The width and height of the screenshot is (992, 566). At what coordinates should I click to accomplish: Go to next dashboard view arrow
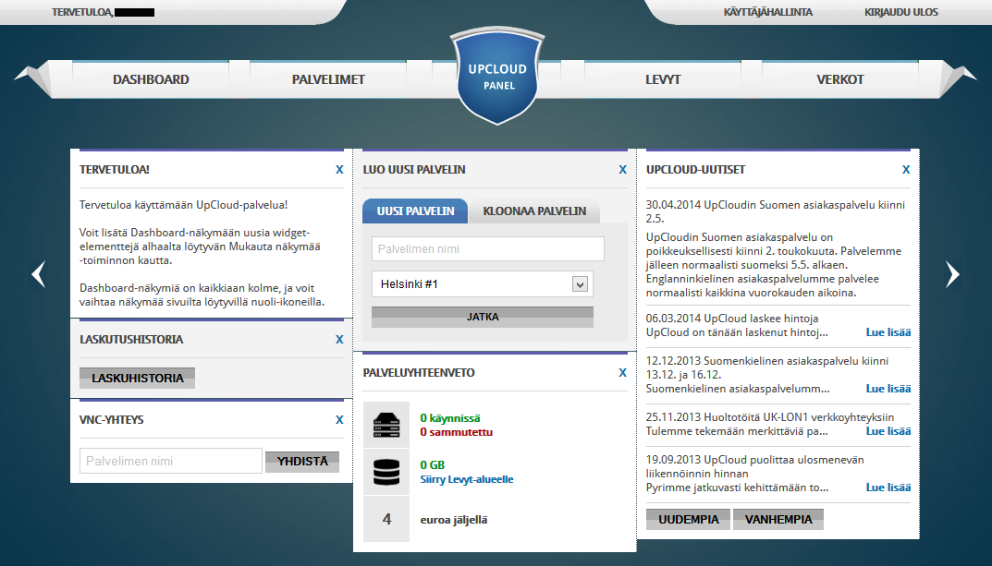point(952,274)
